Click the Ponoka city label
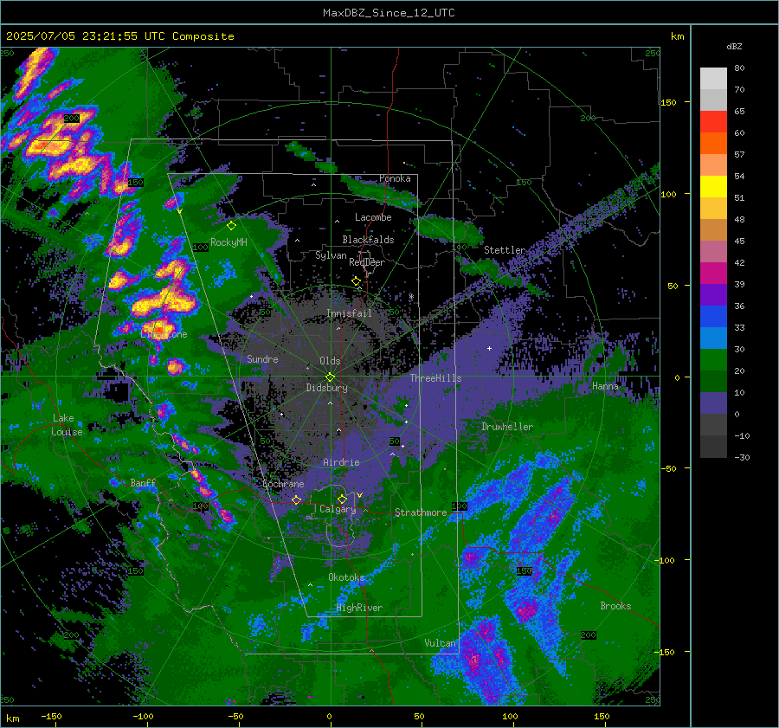The height and width of the screenshot is (728, 779). pos(395,178)
